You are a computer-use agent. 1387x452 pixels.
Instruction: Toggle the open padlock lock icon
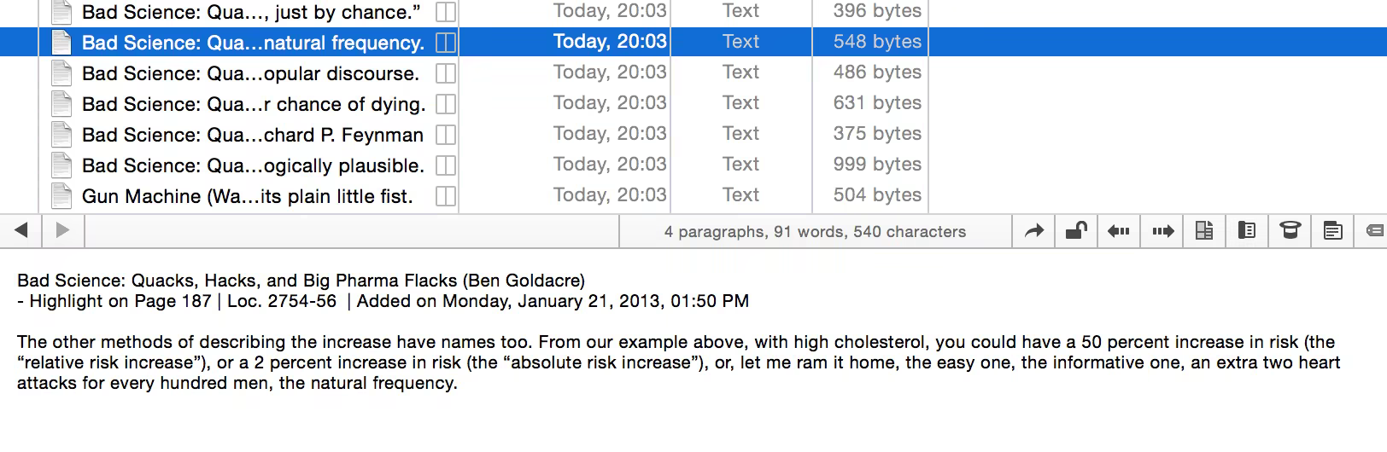(1076, 230)
